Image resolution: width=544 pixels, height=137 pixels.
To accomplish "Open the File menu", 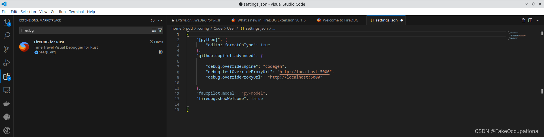I will tap(5, 12).
